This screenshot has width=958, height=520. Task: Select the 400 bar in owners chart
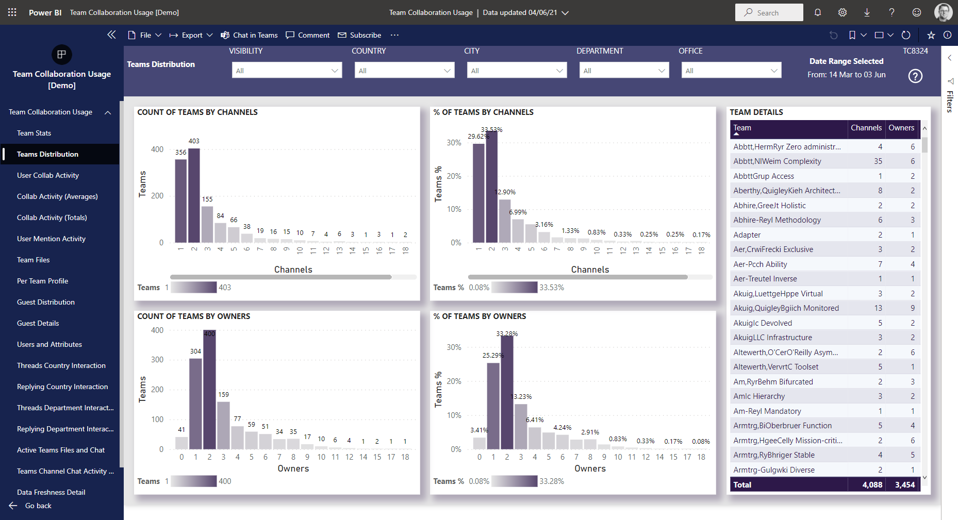(209, 390)
